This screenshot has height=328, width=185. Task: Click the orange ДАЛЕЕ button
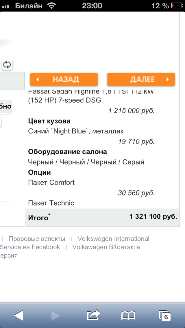(141, 79)
